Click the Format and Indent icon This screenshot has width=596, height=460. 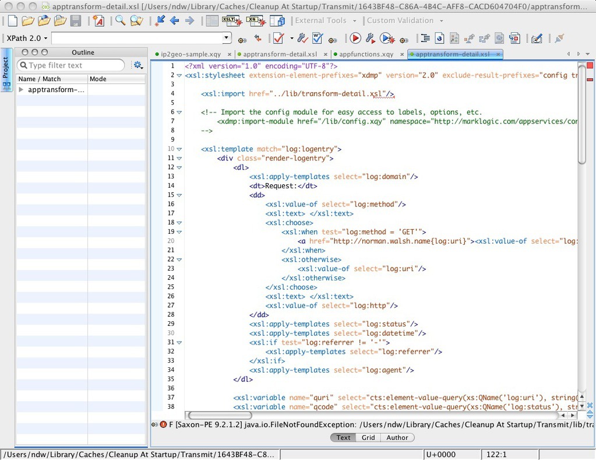click(x=425, y=38)
